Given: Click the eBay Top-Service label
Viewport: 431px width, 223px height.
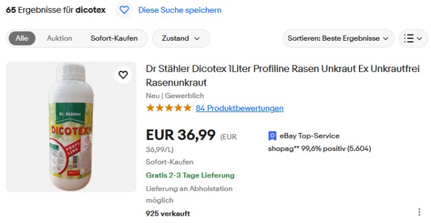Looking at the screenshot, I should pos(310,136).
